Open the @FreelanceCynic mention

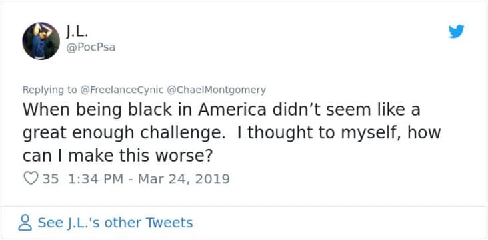[122, 90]
